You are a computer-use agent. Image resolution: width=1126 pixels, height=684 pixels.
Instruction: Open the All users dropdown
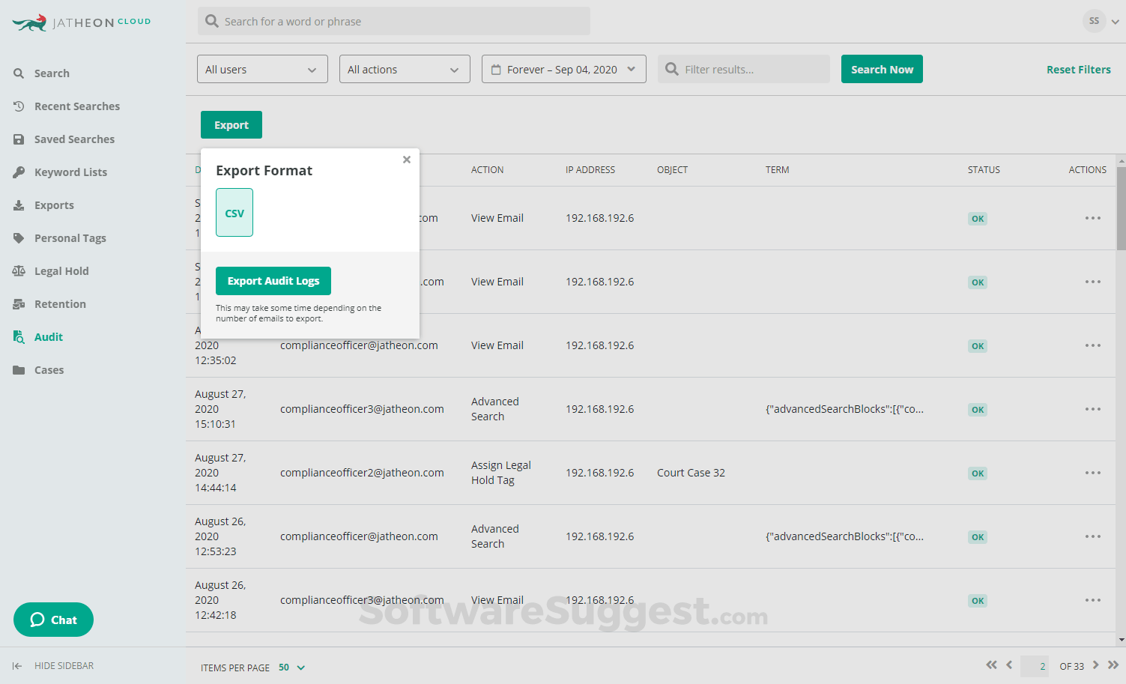tap(261, 69)
